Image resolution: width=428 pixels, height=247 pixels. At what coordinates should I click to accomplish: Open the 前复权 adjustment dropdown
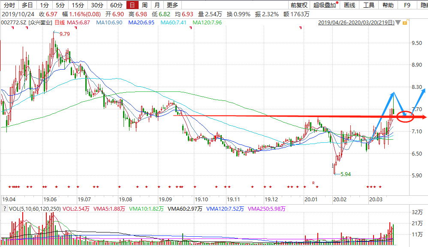[x=299, y=5]
